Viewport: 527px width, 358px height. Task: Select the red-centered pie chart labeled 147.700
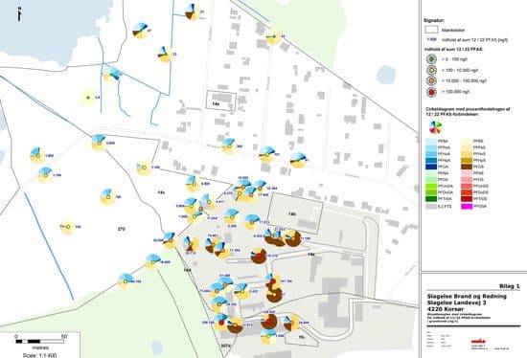pos(273,281)
